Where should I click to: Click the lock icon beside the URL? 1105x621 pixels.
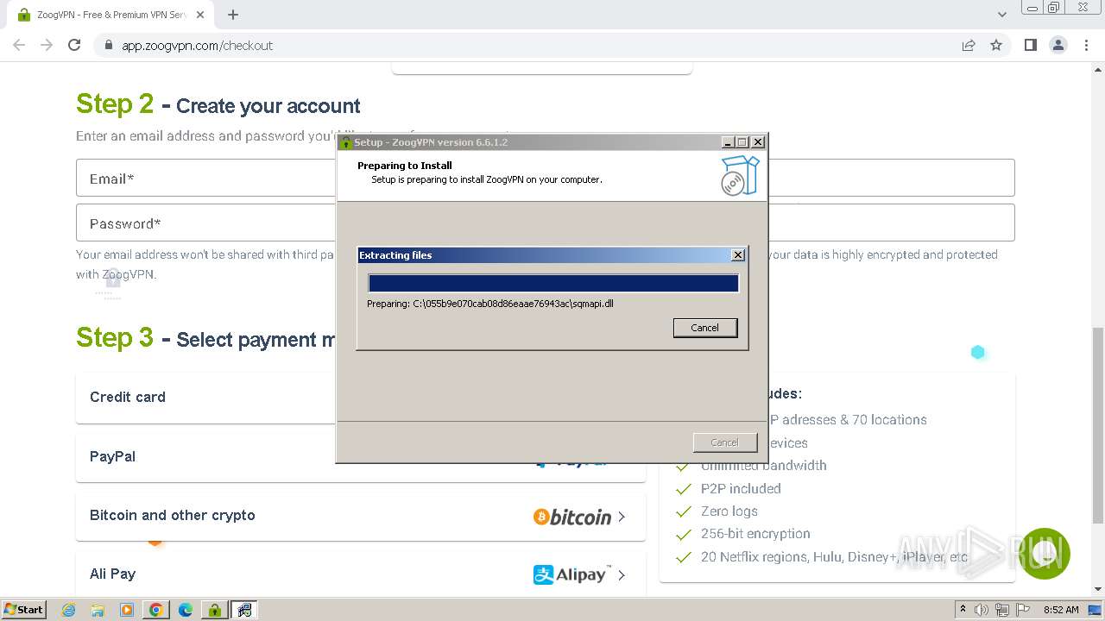pos(109,46)
